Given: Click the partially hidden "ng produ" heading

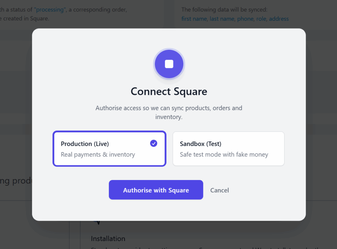Looking at the screenshot, I should [x=16, y=181].
